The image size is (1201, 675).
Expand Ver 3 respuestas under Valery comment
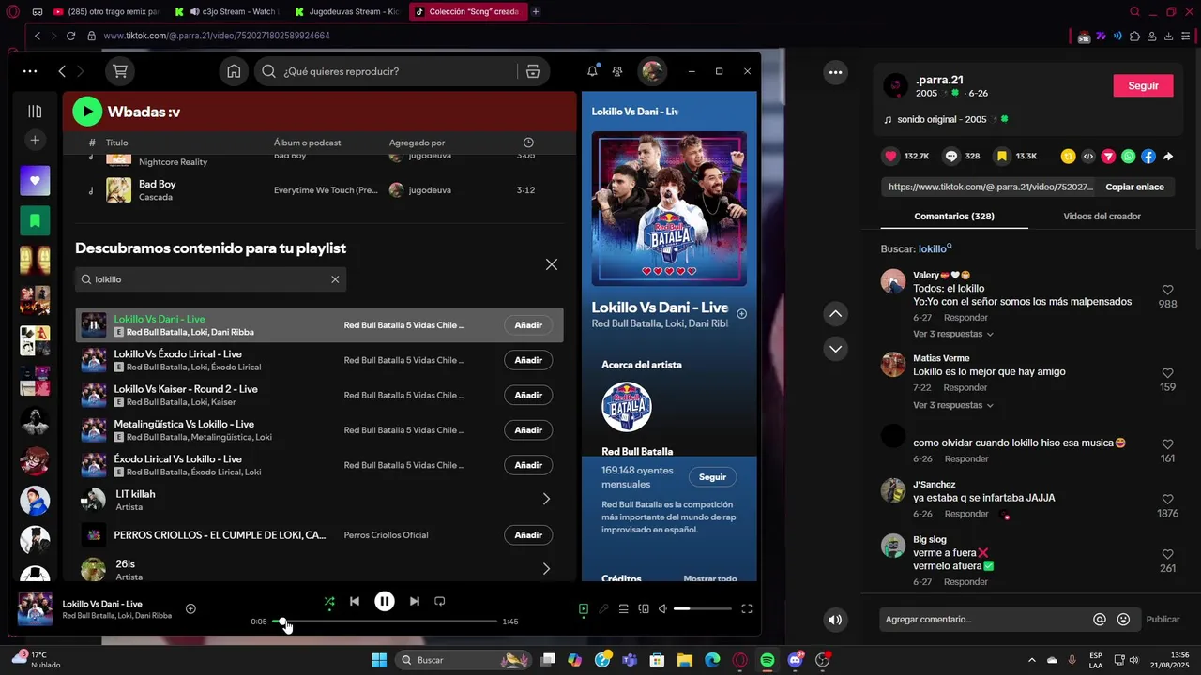(953, 334)
